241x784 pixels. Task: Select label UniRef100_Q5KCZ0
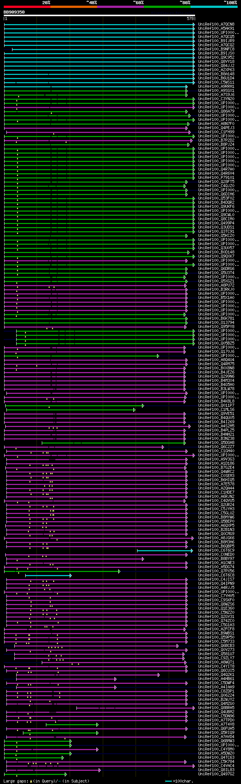[216, 236]
